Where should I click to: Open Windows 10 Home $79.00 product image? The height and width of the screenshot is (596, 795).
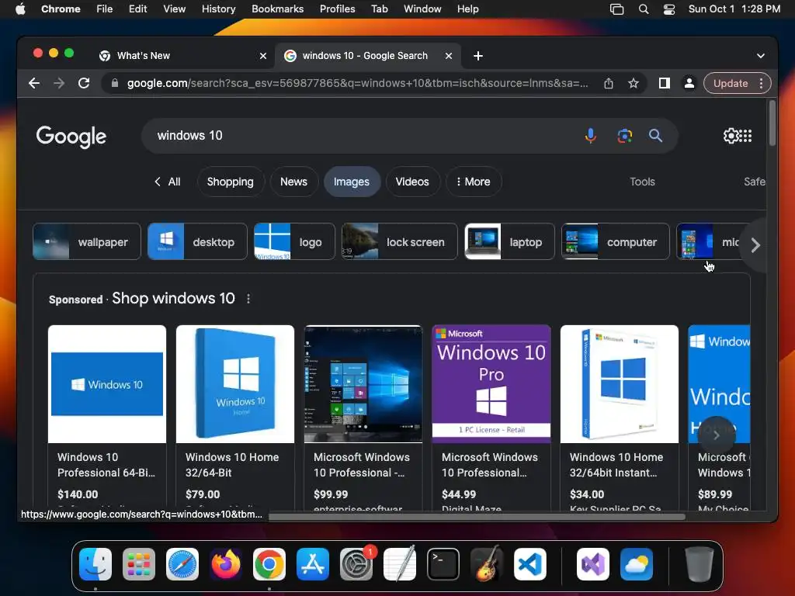click(234, 383)
